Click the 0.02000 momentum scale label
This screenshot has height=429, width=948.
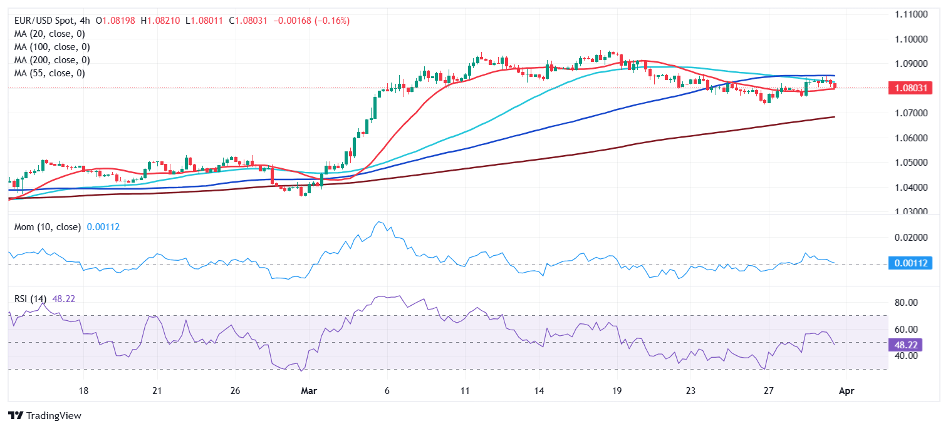tap(911, 238)
